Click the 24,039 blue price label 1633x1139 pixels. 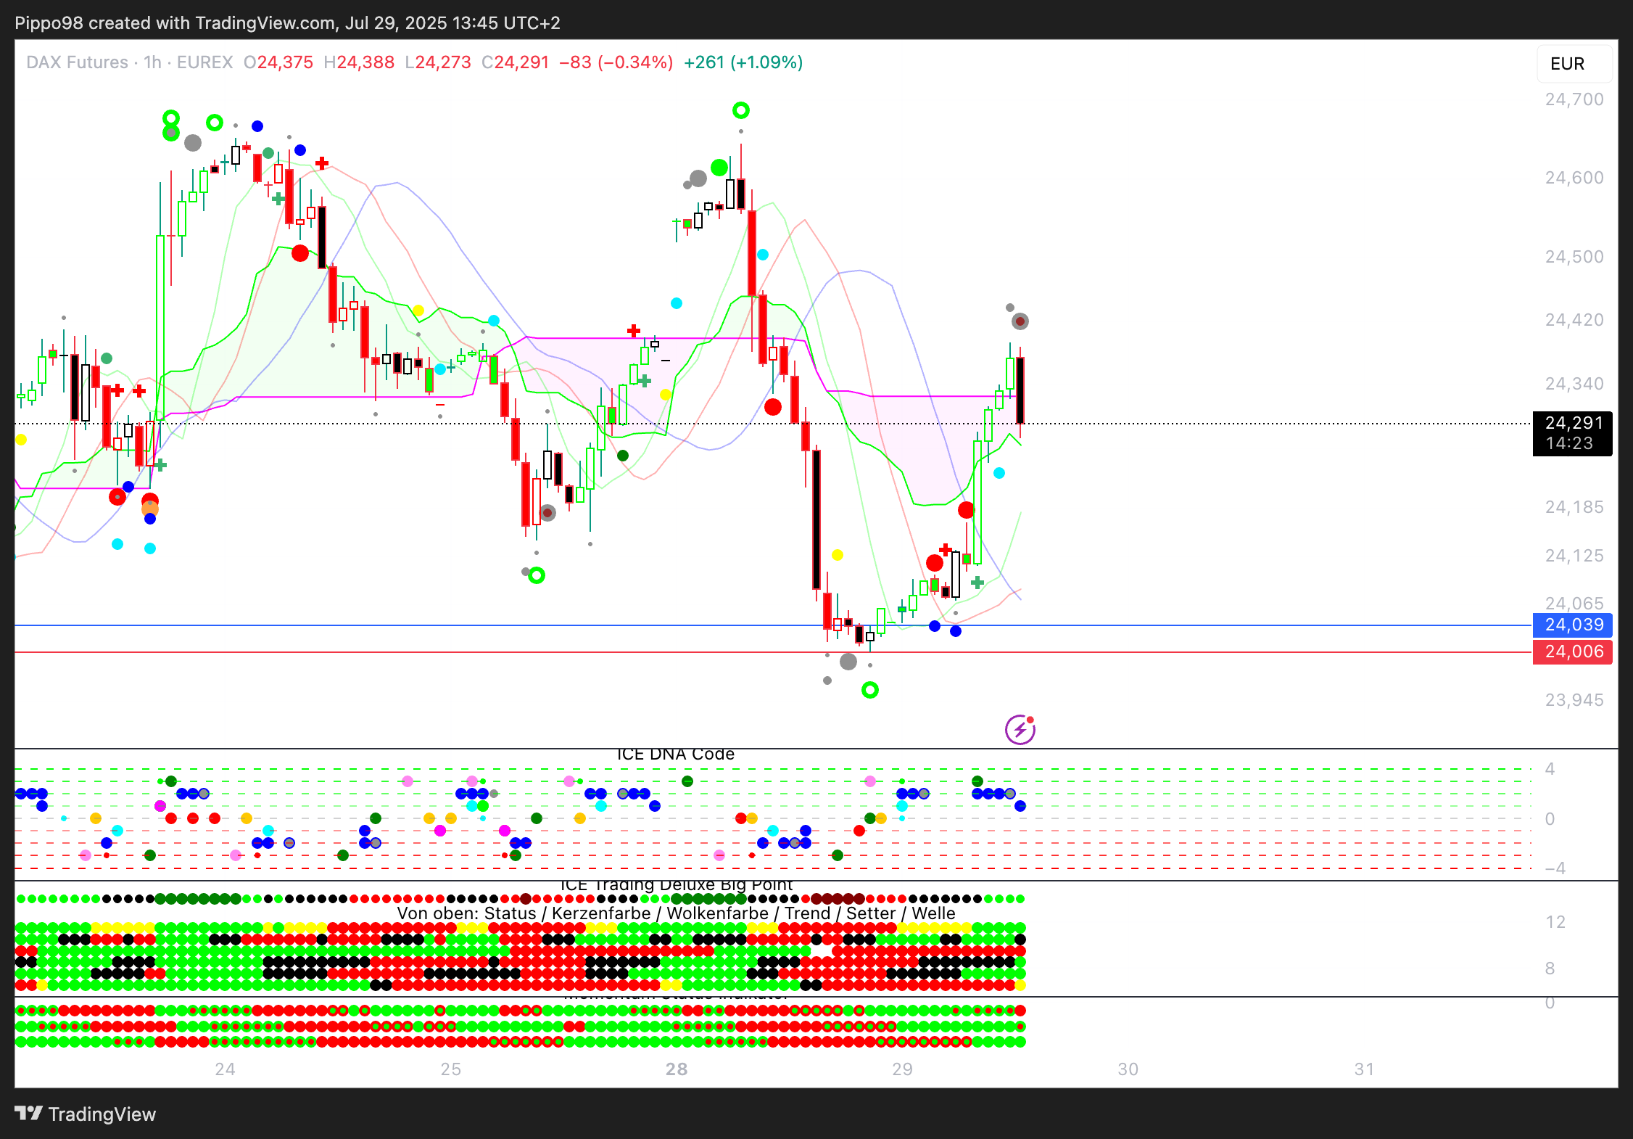coord(1572,625)
